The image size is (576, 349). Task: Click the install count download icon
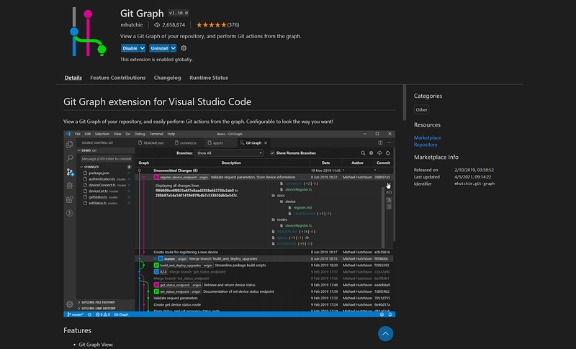(157, 25)
